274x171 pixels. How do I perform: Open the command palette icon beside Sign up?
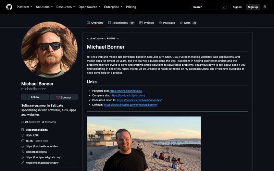[265, 7]
